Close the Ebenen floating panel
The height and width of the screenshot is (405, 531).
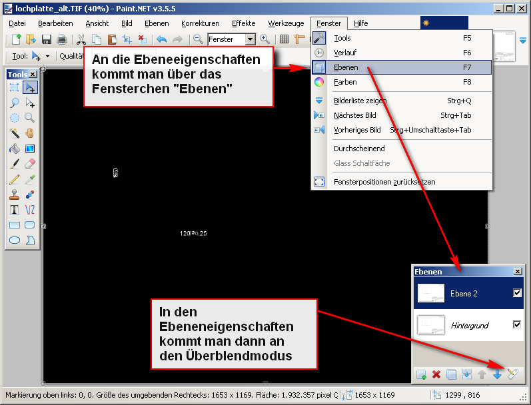tap(518, 272)
